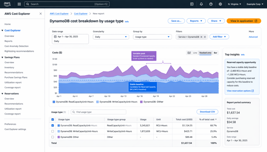The image size is (267, 152).
Task: Click the AWS logo in the top bar
Action: 7,4
